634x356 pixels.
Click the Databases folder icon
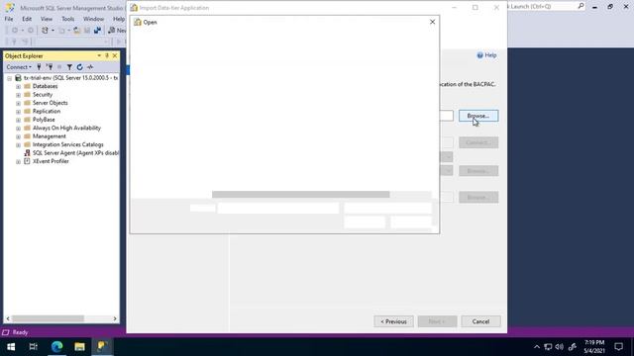pyautogui.click(x=27, y=86)
